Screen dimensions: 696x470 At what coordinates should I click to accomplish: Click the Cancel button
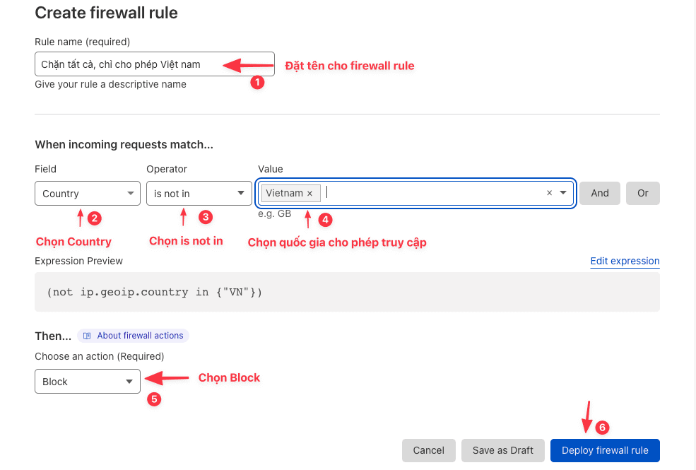tap(428, 450)
